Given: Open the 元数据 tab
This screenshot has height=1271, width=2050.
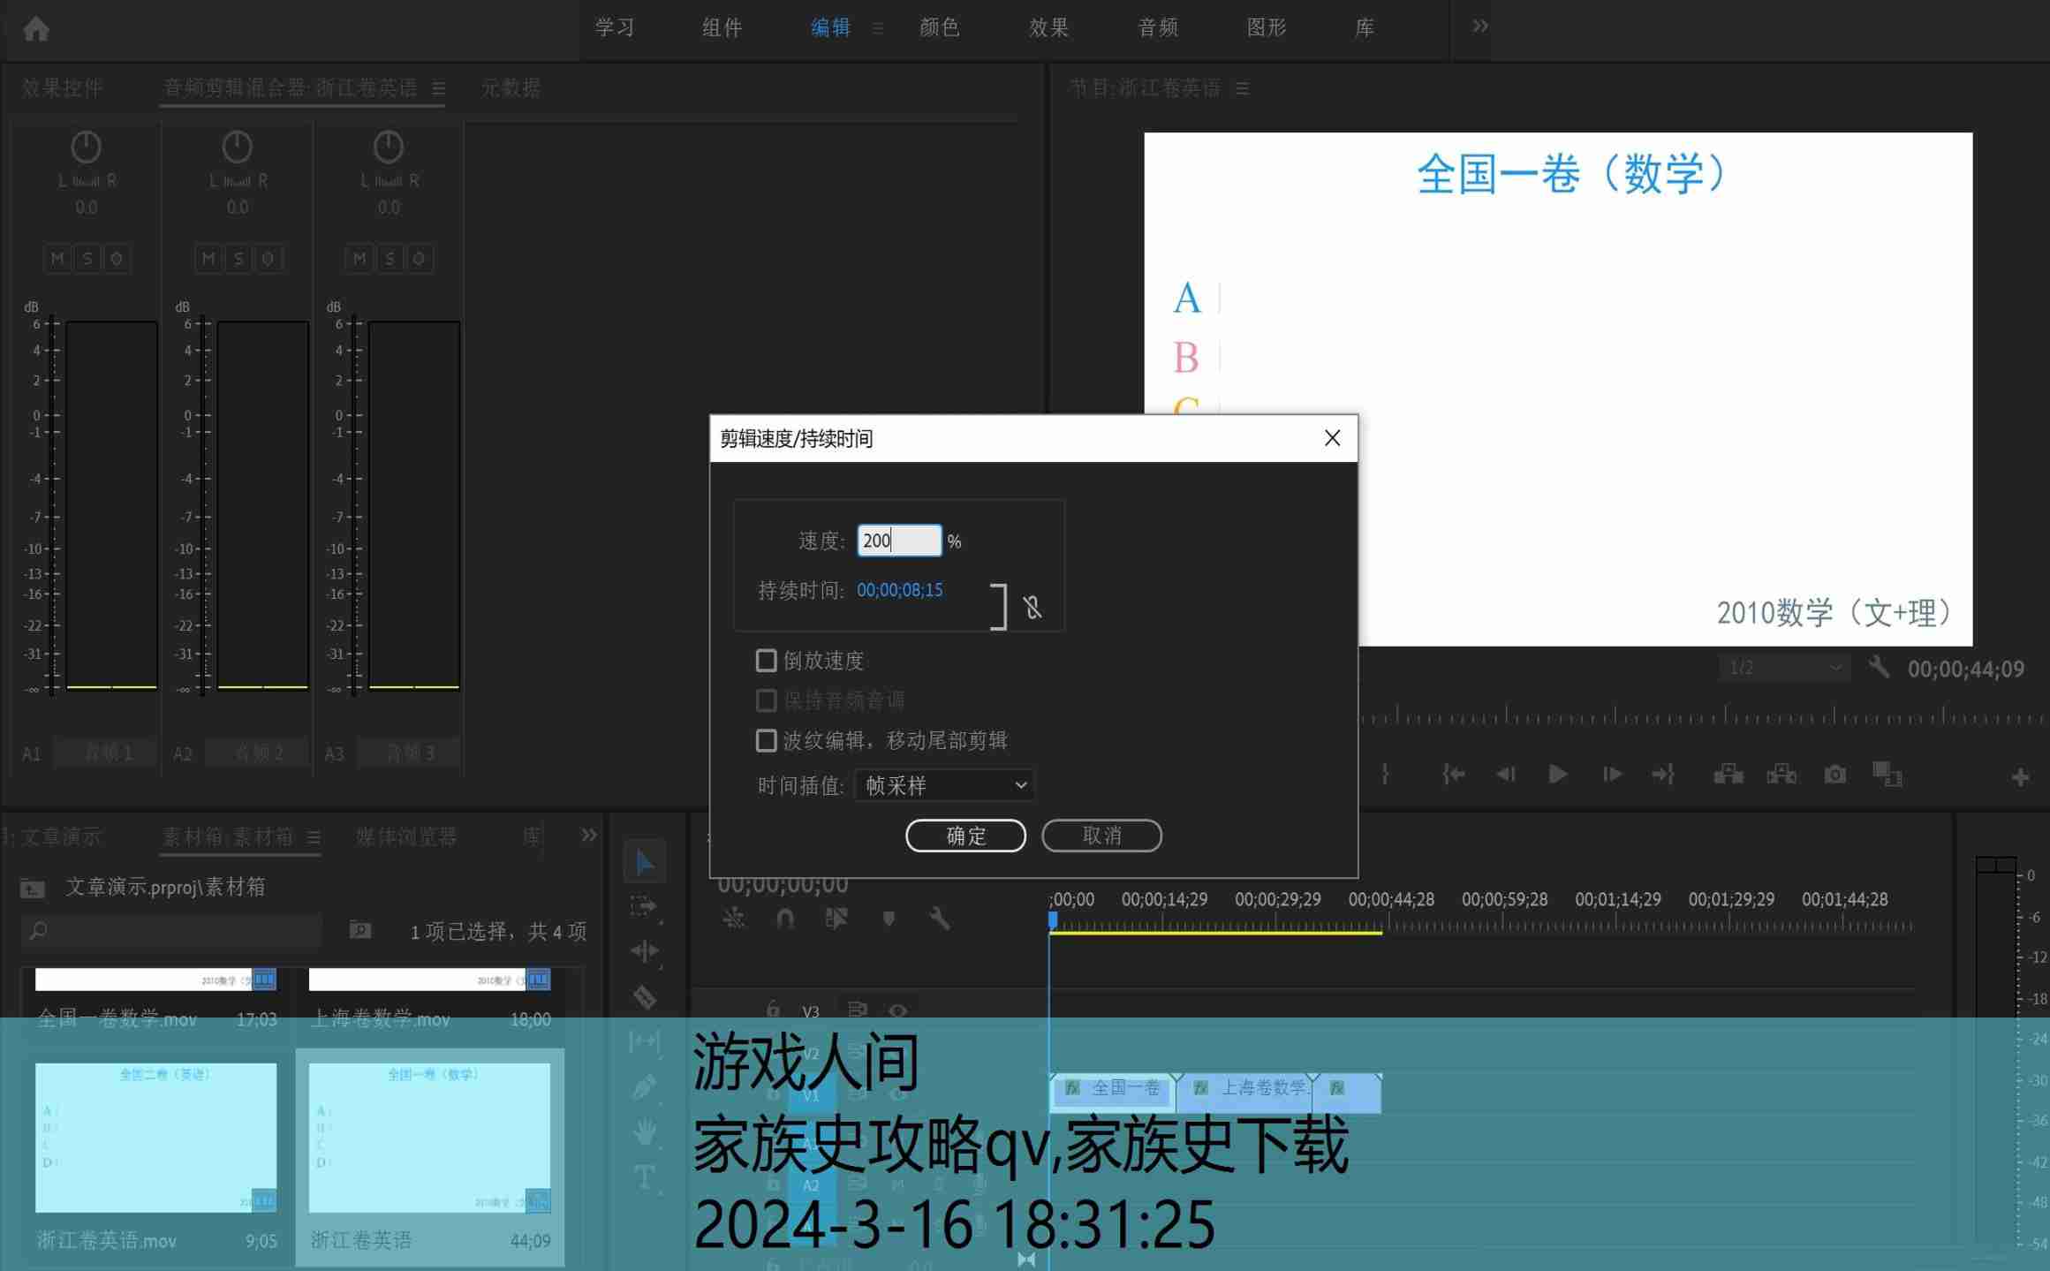Looking at the screenshot, I should pyautogui.click(x=511, y=88).
